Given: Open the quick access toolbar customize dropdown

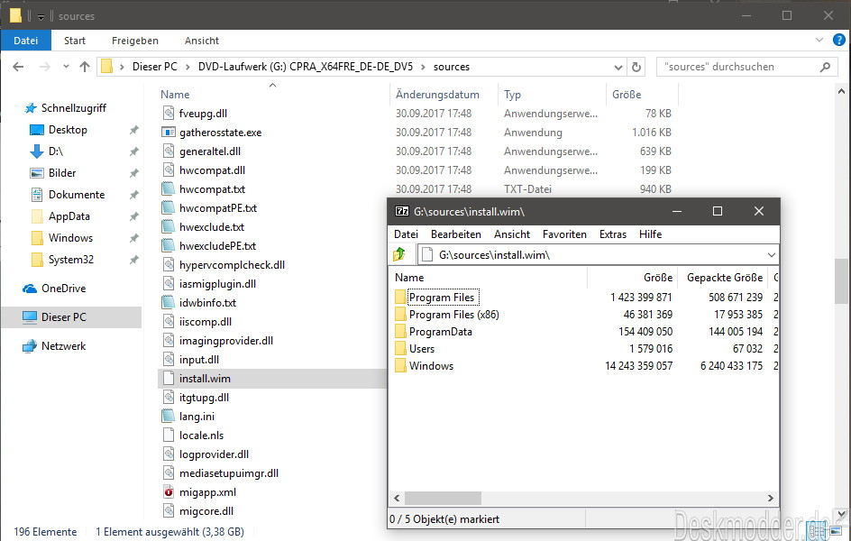Looking at the screenshot, I should point(41,17).
